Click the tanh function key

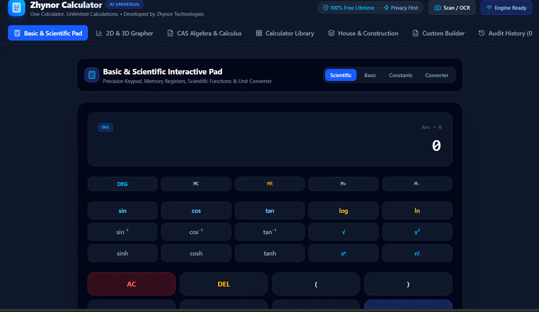tap(270, 253)
